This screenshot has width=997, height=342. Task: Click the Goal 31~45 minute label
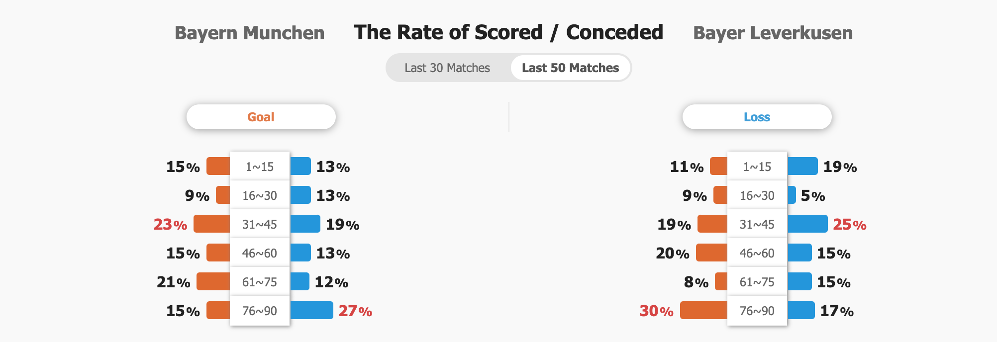pyautogui.click(x=260, y=224)
